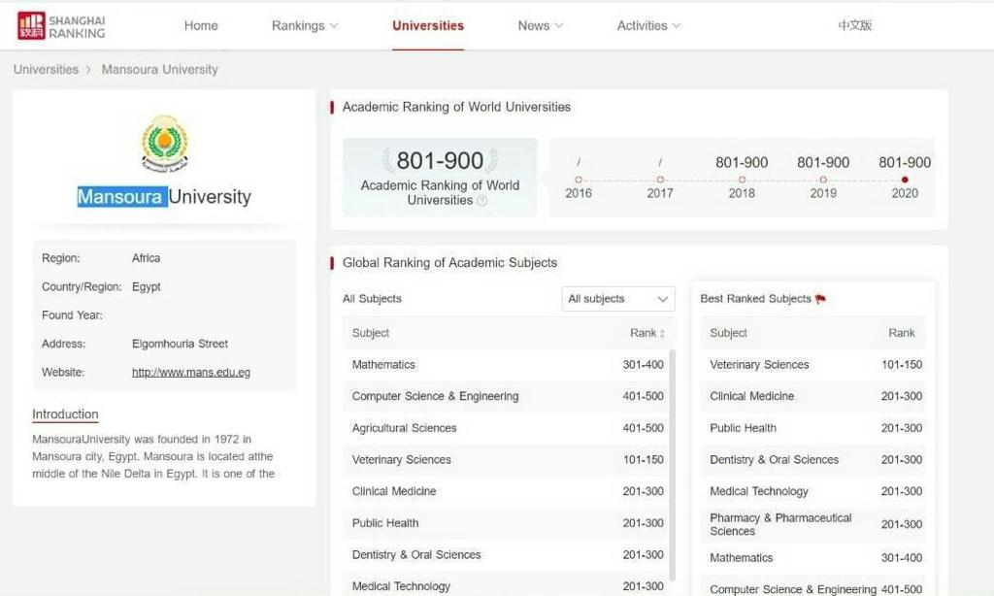Go to the Home tab

click(x=201, y=26)
